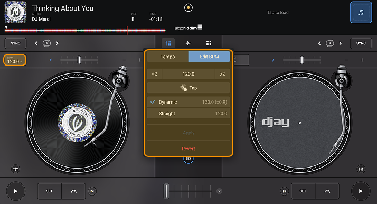
Task: Click the key value E
Action: pos(133,19)
